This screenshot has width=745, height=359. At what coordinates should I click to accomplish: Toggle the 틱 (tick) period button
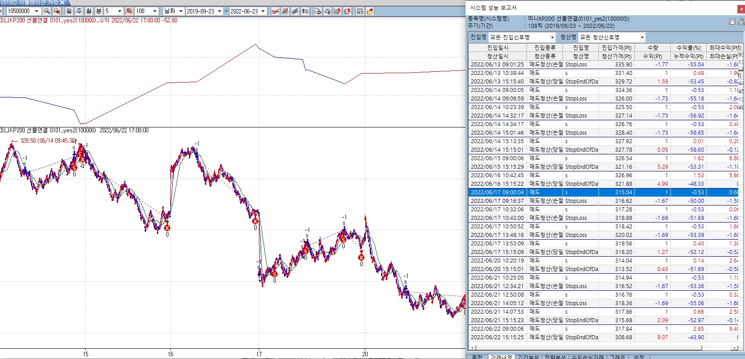click(129, 11)
